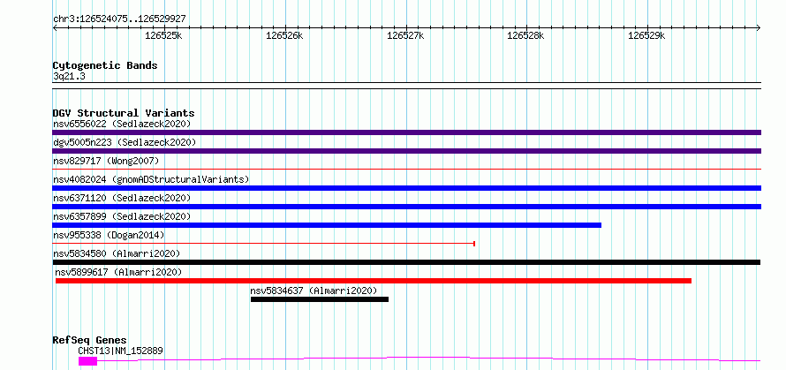Click the nsv829717 (Wong2007) label
Viewport: 786px width, 370px height.
tap(106, 161)
